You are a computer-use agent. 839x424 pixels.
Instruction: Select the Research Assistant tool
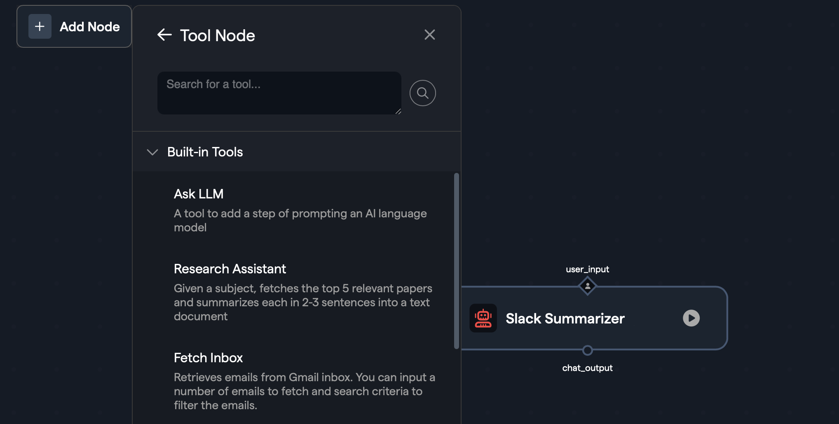click(230, 269)
